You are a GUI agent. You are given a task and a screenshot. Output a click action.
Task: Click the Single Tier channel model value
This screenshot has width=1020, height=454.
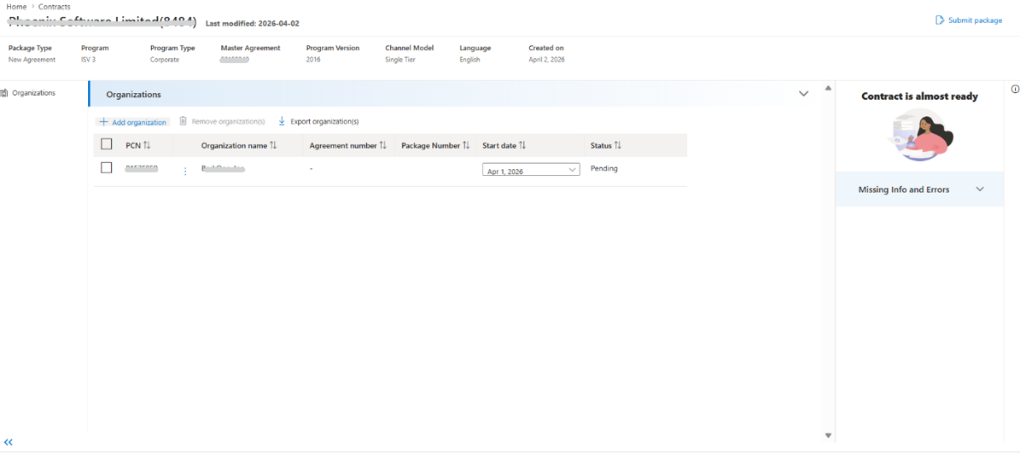400,60
